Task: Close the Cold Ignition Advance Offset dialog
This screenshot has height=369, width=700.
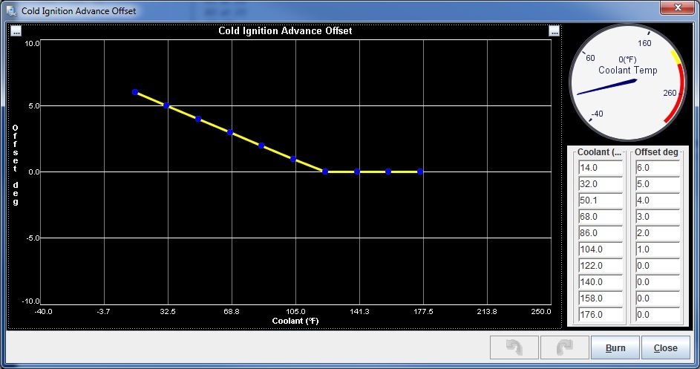Action: 665,347
